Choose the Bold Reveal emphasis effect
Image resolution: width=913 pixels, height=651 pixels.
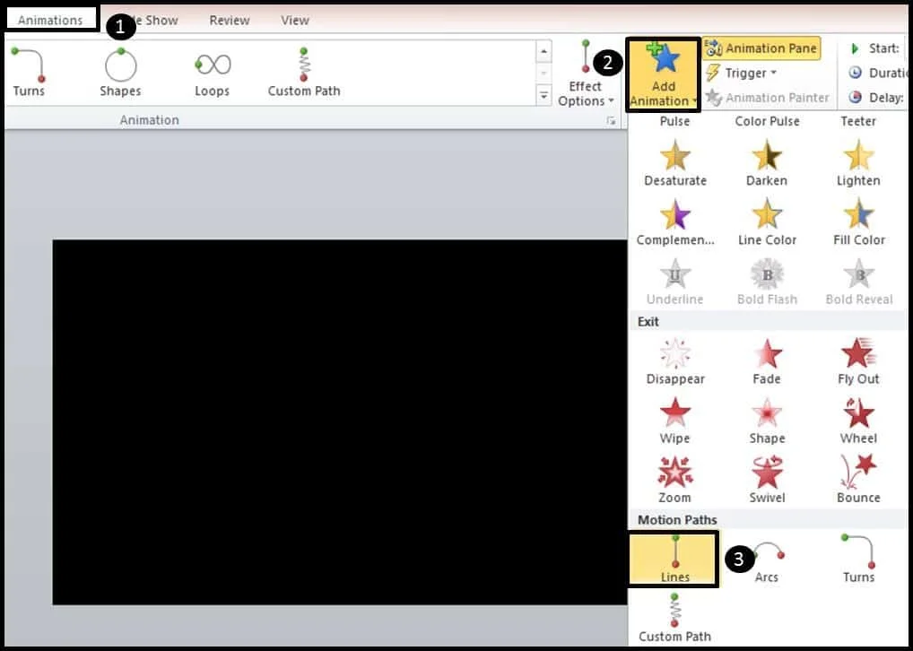859,283
